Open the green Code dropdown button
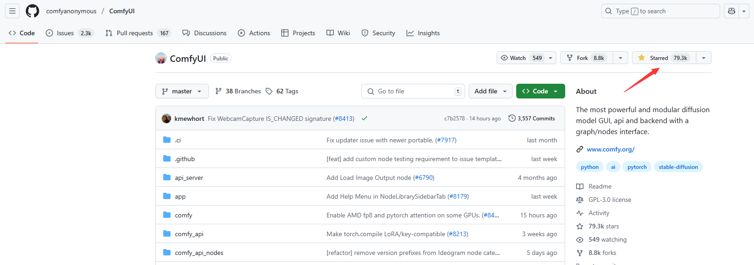This screenshot has width=754, height=265. click(540, 91)
